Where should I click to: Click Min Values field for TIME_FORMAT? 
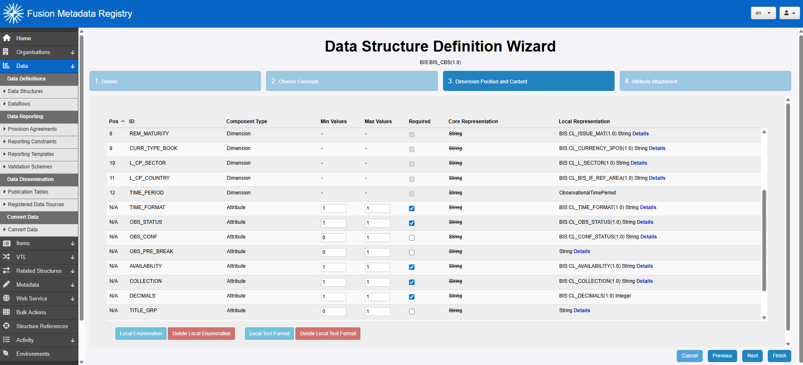[334, 208]
